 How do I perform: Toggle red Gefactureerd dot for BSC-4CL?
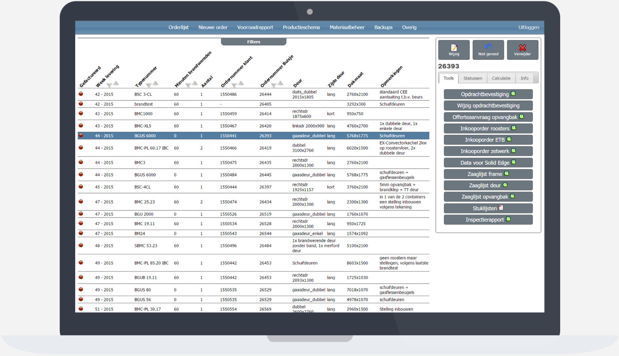81,186
